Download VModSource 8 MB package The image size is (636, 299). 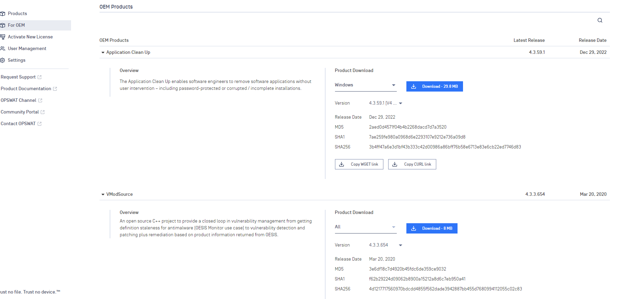[432, 228]
